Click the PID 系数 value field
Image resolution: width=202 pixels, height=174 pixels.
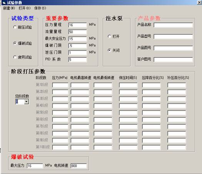(x=77, y=60)
